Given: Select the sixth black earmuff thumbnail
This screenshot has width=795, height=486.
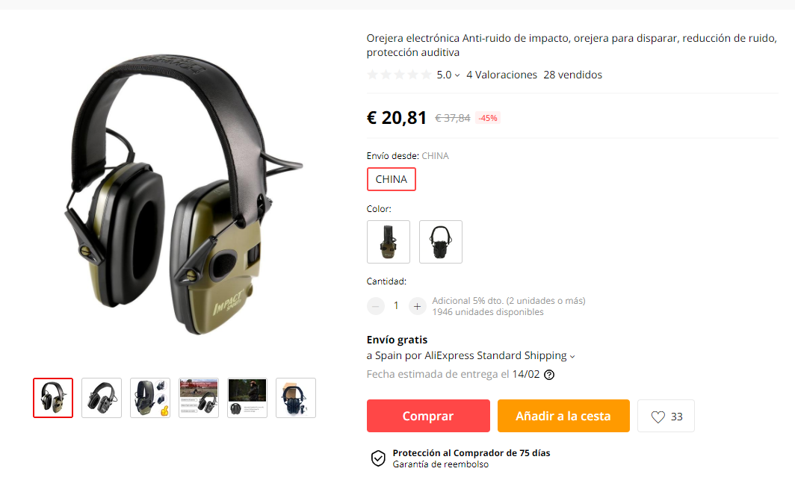Looking at the screenshot, I should coord(296,398).
